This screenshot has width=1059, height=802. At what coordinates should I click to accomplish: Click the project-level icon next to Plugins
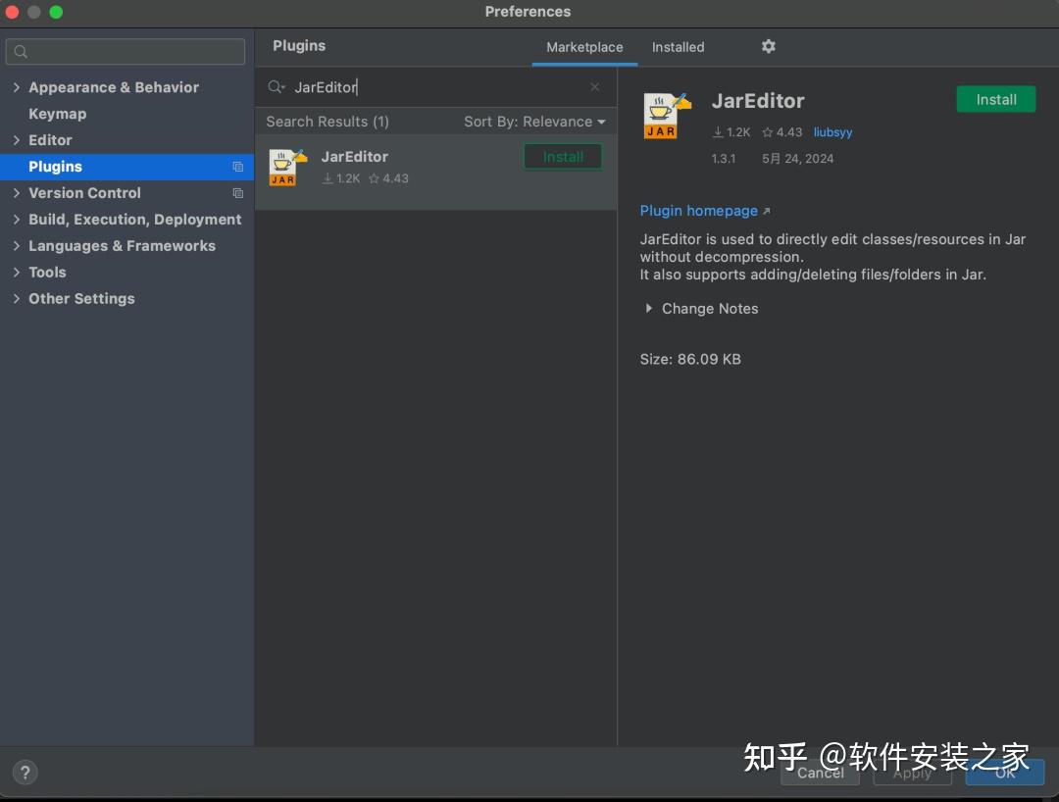click(237, 167)
